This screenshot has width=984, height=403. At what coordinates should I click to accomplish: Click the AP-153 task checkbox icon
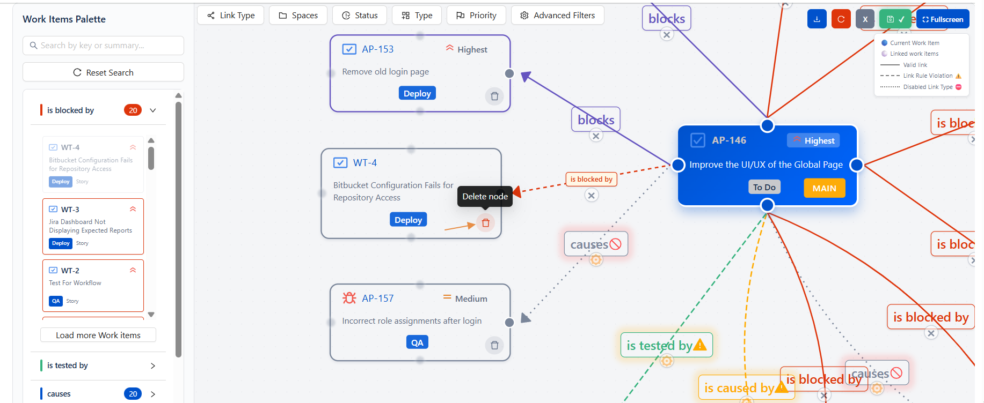pyautogui.click(x=349, y=49)
